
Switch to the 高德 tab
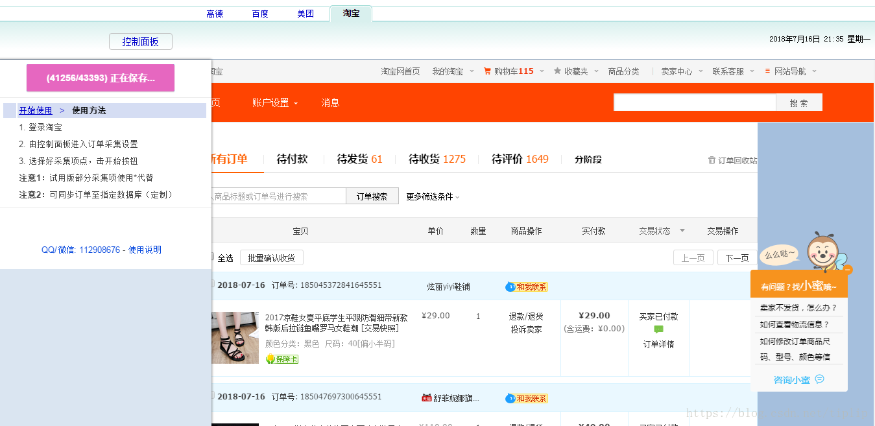[215, 14]
